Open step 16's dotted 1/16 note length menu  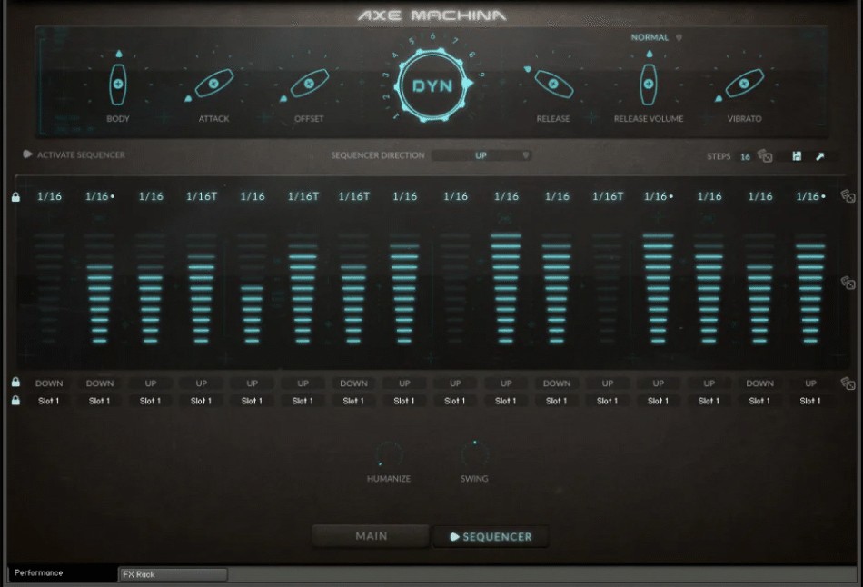[x=810, y=196]
